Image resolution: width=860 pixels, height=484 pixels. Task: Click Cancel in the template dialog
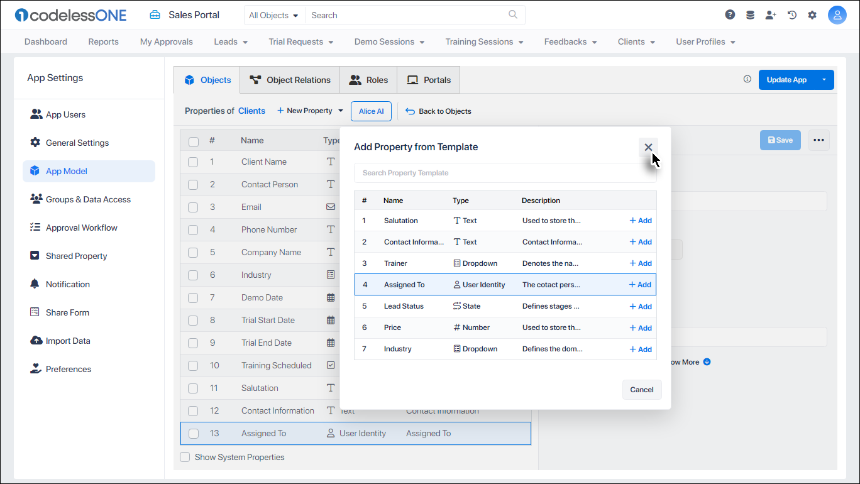[x=642, y=389]
